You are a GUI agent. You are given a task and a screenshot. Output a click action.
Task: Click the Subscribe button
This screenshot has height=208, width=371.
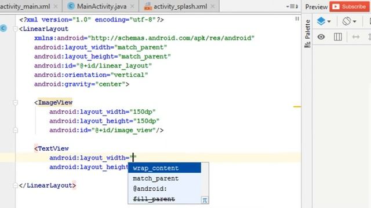coord(349,6)
